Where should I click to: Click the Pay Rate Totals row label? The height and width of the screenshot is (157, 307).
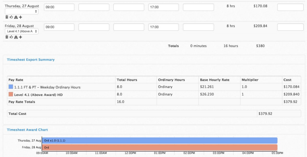(22, 102)
